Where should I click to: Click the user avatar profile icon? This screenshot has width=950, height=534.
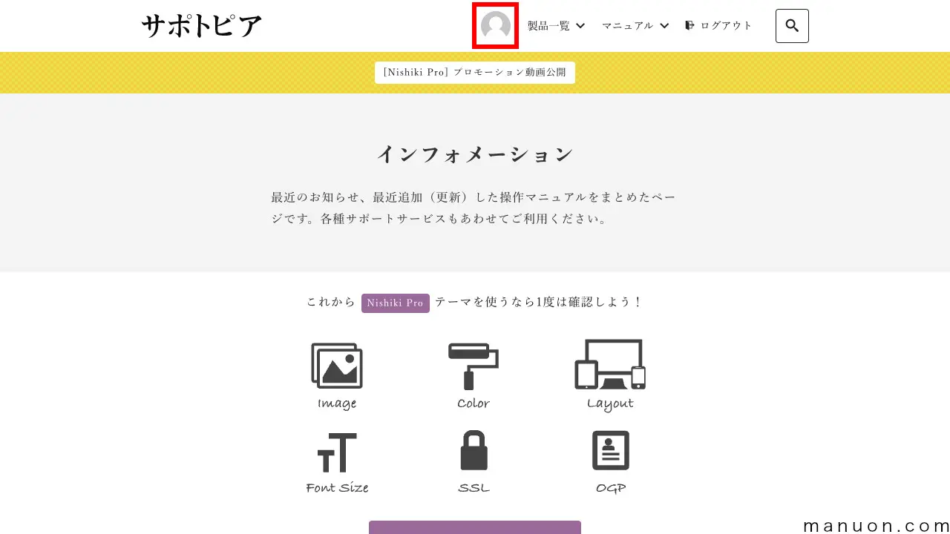point(494,26)
